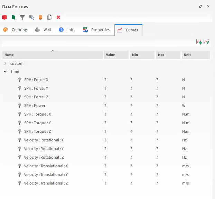Viewport: 215px width, 199px height.
Task: Click pin icon for SPH : Torque : X
Action: click(x=20, y=114)
